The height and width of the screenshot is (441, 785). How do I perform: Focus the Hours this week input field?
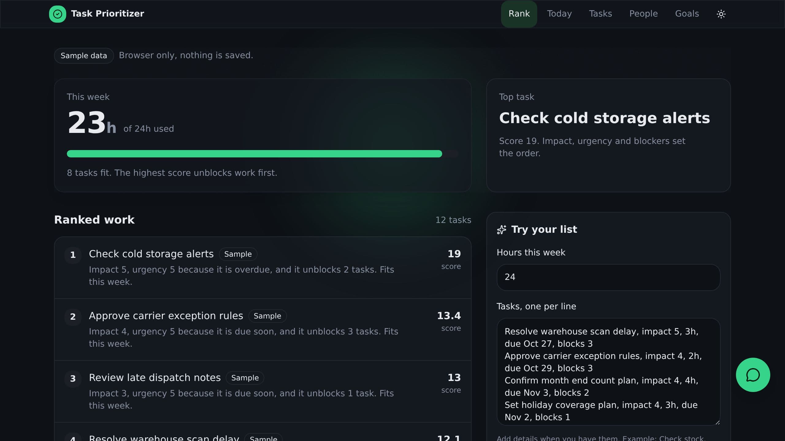pos(608,277)
